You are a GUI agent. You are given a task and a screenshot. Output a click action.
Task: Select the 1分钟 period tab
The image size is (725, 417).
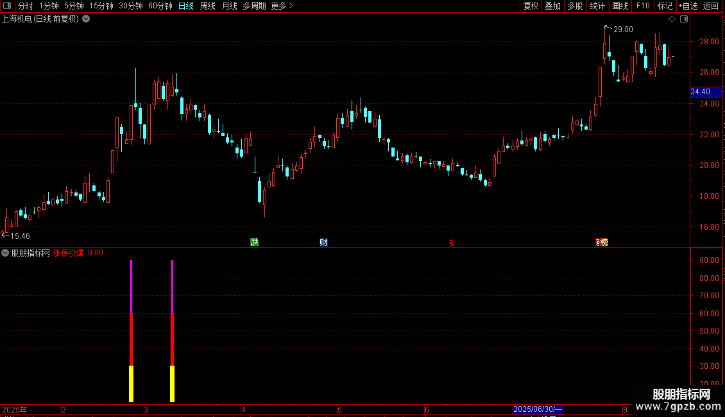point(49,6)
